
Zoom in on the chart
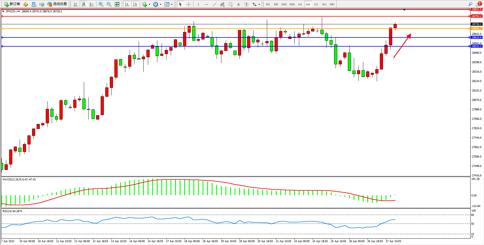(101, 4)
